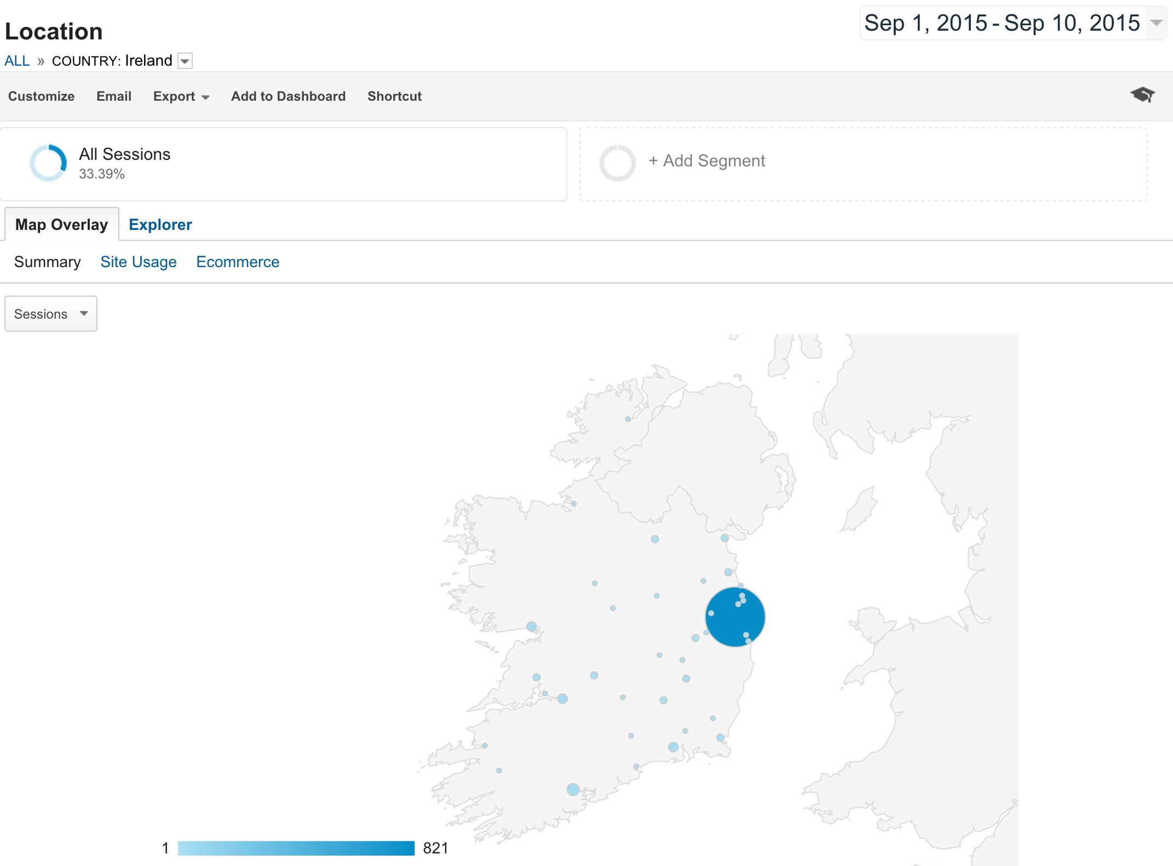Click the Location page heading
This screenshot has width=1173, height=866.
click(54, 31)
